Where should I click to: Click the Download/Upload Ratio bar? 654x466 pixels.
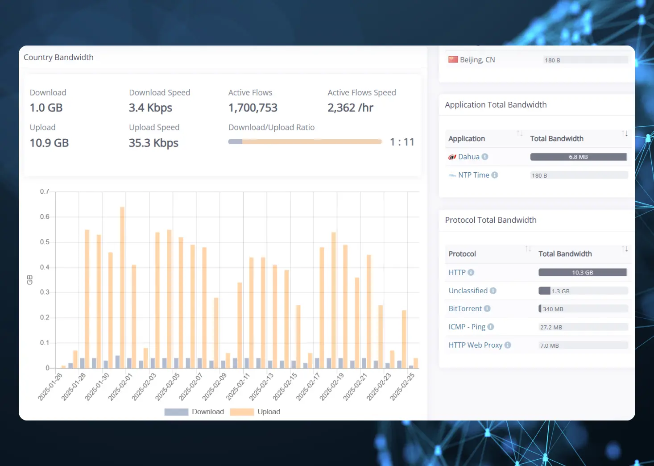(305, 141)
